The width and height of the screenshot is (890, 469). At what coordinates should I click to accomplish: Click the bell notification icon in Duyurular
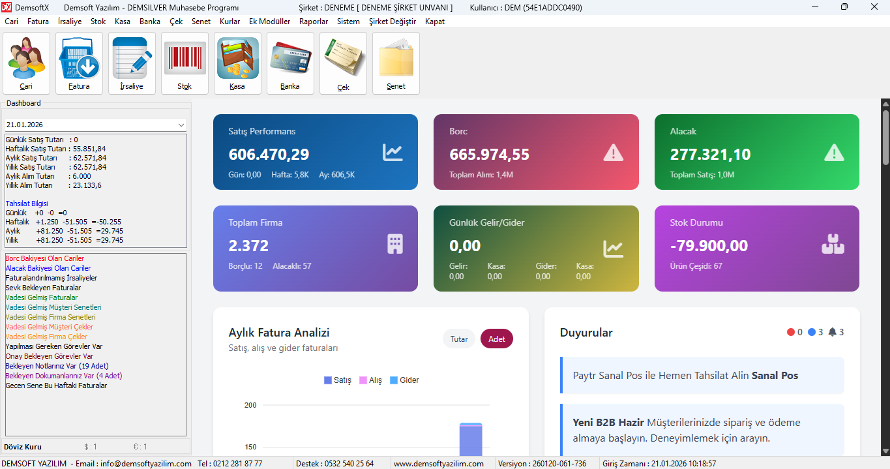833,332
